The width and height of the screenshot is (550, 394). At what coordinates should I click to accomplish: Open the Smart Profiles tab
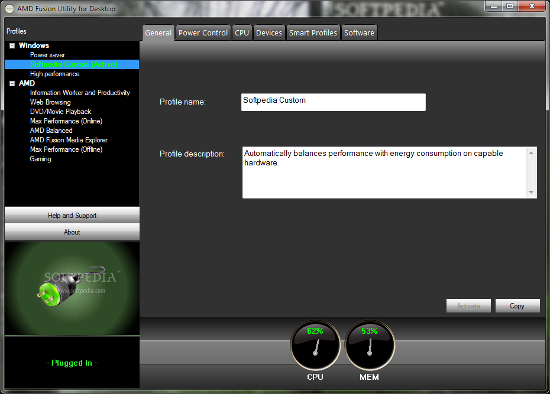(x=313, y=33)
